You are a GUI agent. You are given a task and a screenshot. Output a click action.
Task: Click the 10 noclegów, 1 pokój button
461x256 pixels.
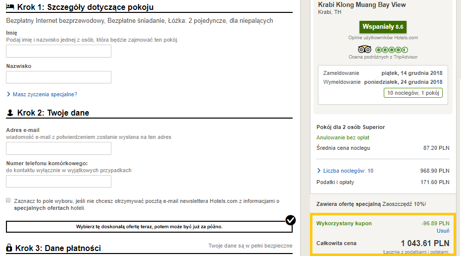point(413,93)
